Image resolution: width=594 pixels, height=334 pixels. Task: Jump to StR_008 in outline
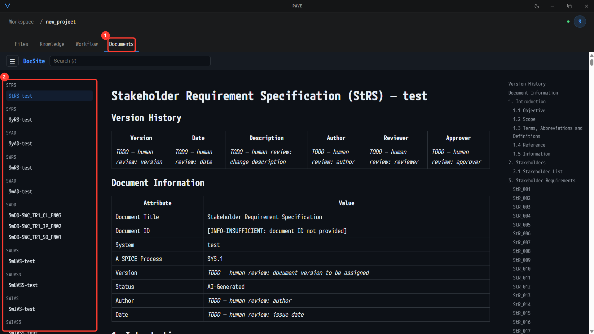pos(521,251)
